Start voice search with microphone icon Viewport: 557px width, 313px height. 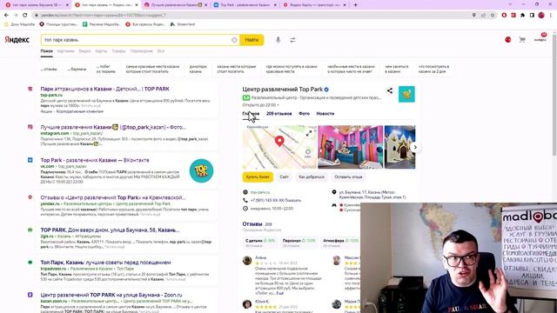[x=278, y=40]
